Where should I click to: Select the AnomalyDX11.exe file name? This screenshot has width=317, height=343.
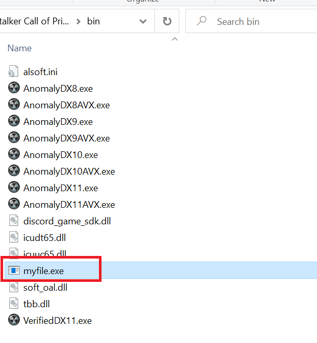click(x=61, y=188)
